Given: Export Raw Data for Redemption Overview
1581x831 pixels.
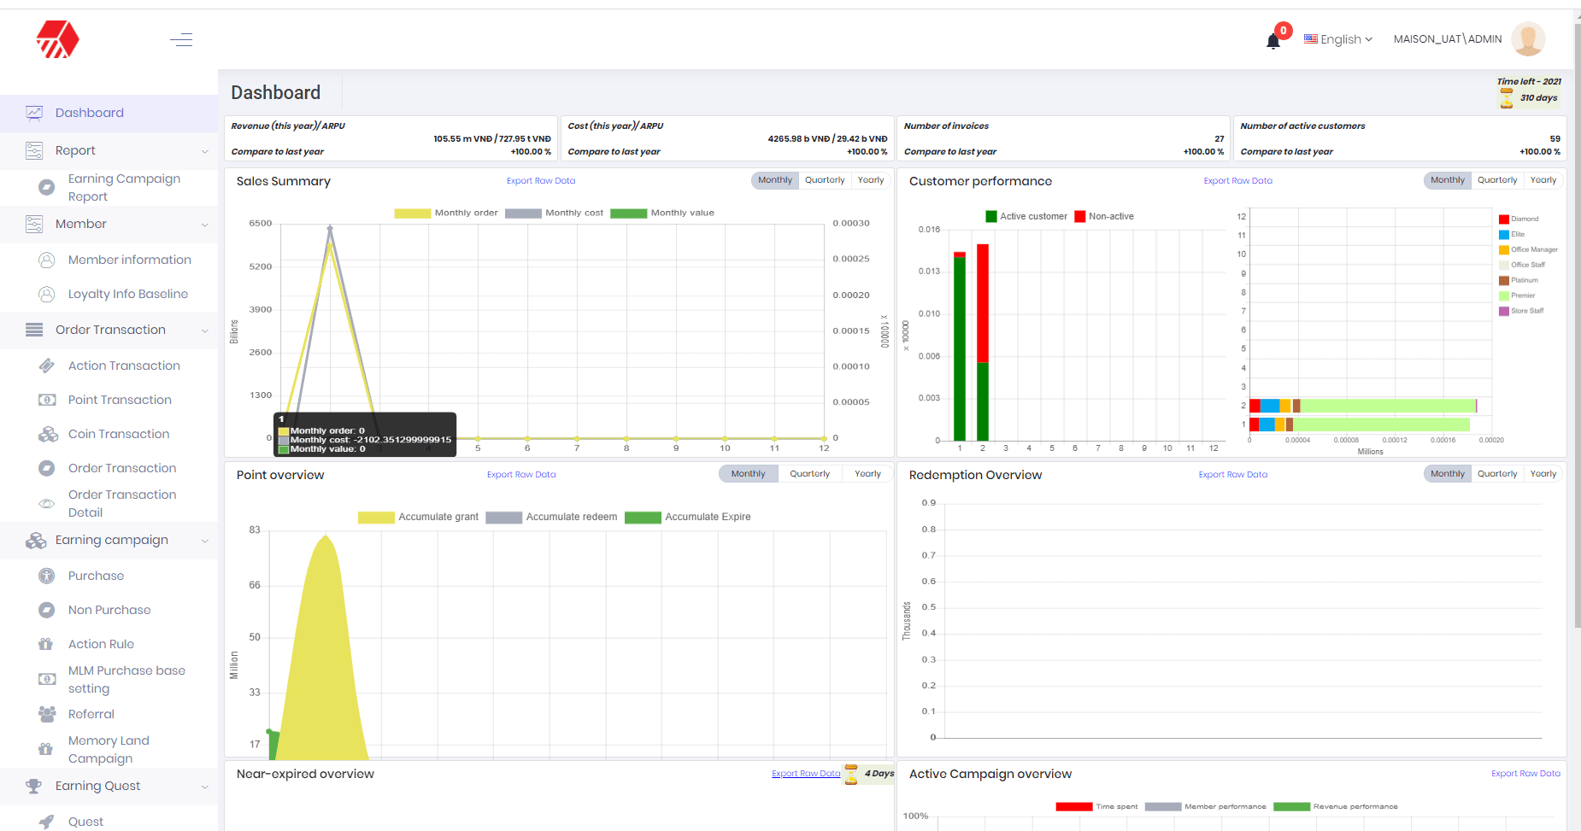Looking at the screenshot, I should click(1232, 475).
